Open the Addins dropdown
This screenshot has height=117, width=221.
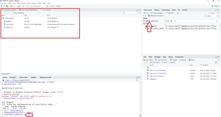coord(59,6)
